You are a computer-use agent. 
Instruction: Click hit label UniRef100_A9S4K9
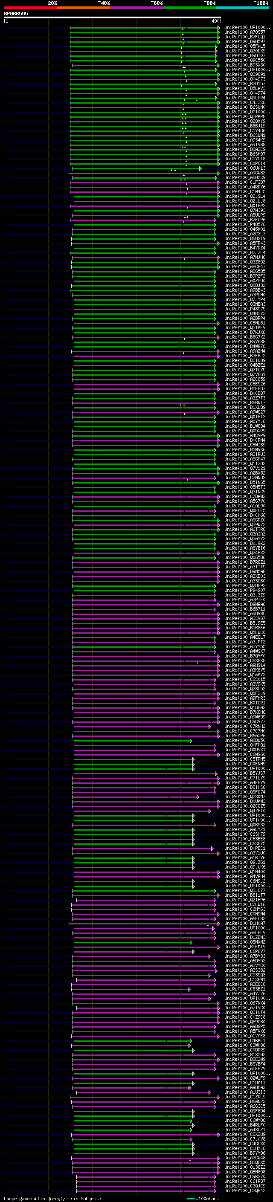click(245, 140)
